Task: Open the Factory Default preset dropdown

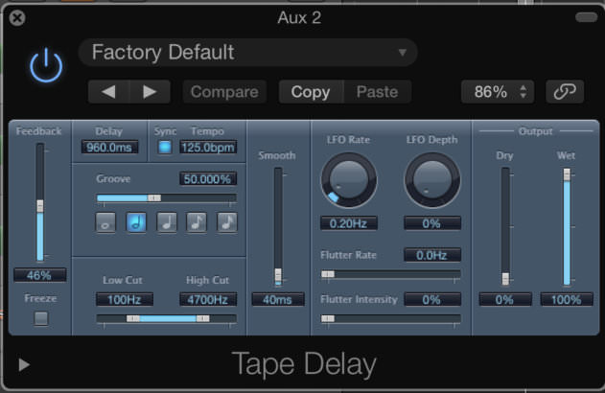Action: [x=247, y=52]
